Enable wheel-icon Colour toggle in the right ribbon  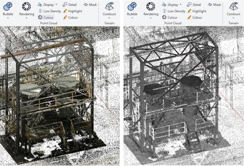click(x=170, y=17)
